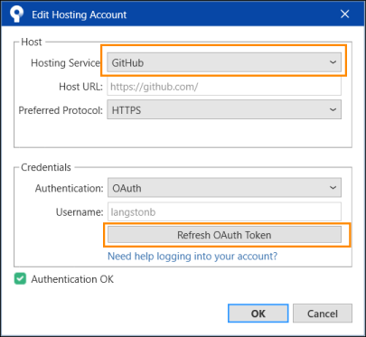Open the 'Need help logging into your account?' link
This screenshot has height=337, width=366.
[x=192, y=257]
